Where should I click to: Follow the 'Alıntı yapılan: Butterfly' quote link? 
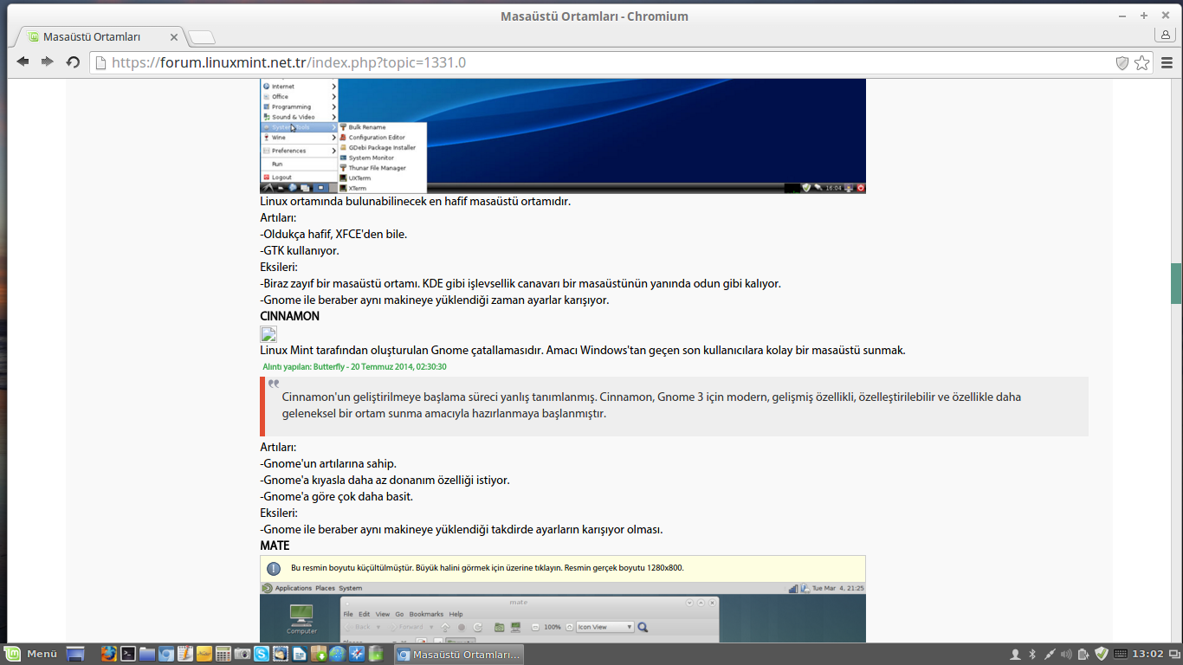click(x=355, y=367)
